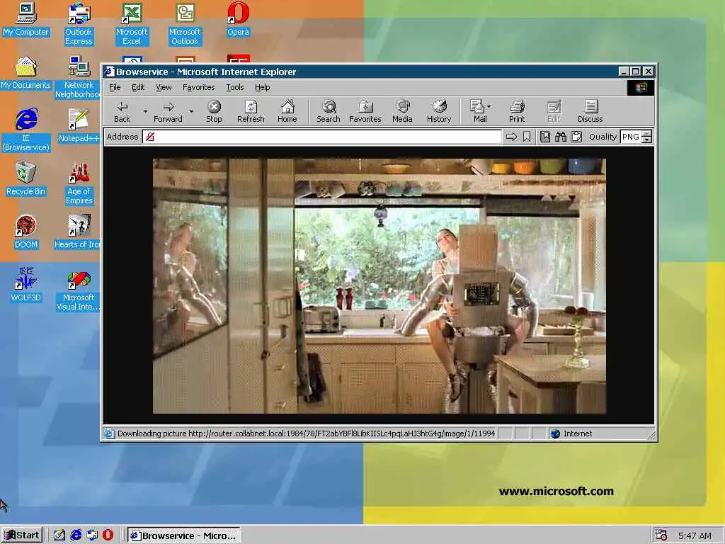Select the Opera desktop shortcut
725x544 pixels.
click(x=238, y=19)
